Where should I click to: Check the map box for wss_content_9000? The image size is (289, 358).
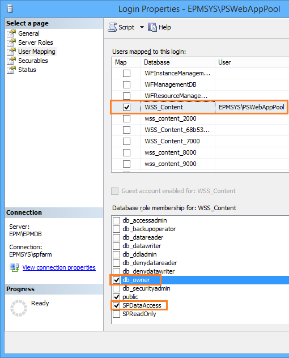click(x=126, y=164)
